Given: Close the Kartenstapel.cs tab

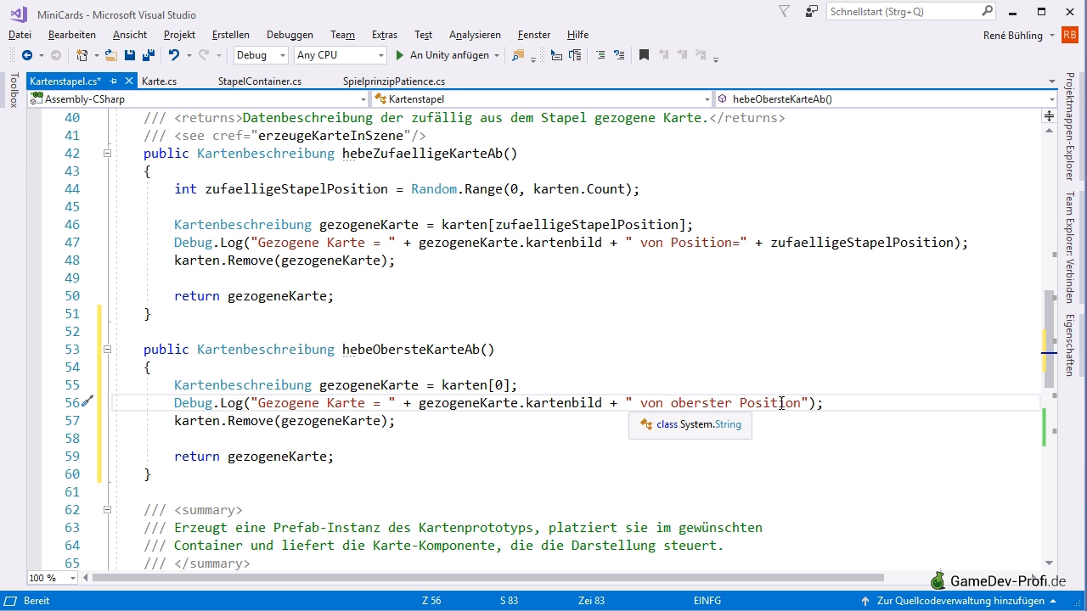Looking at the screenshot, I should pyautogui.click(x=129, y=81).
